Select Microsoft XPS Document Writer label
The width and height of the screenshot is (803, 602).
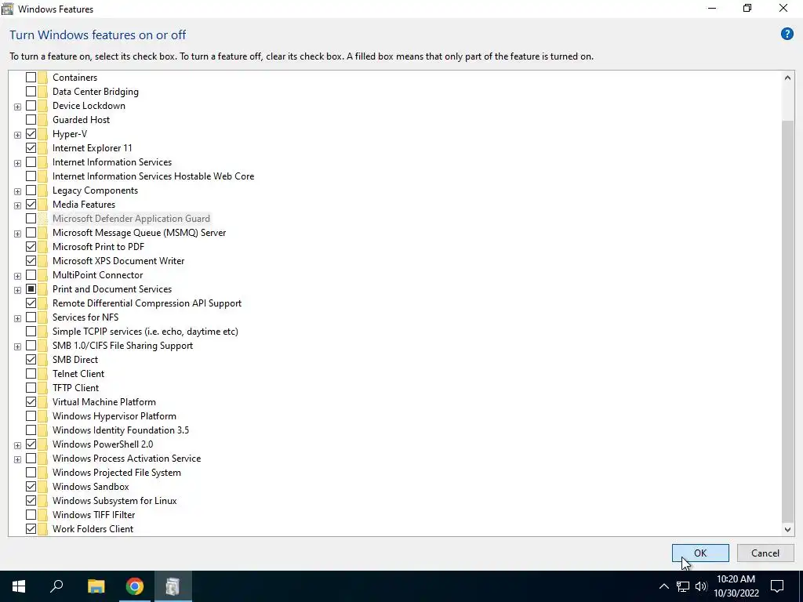point(118,261)
